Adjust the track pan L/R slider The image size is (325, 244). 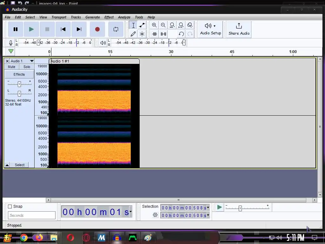(x=19, y=94)
